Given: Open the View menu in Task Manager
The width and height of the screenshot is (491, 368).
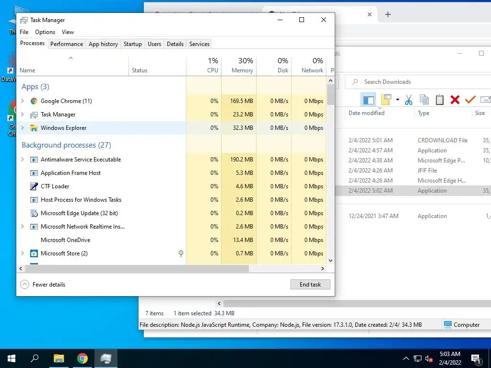Looking at the screenshot, I should [68, 32].
